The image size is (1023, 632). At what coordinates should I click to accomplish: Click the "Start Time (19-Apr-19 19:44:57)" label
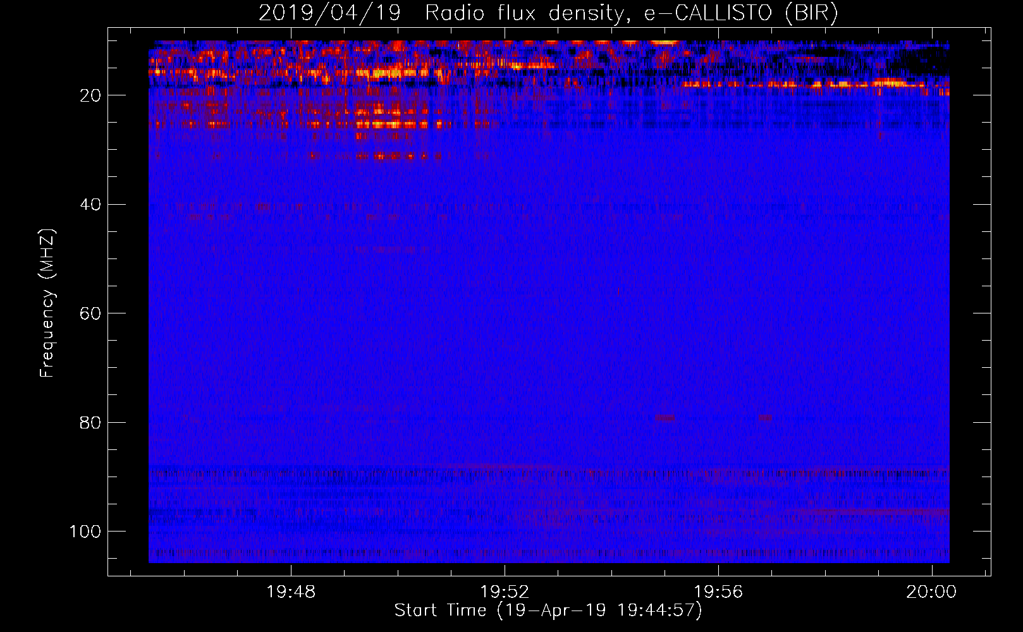(x=548, y=611)
